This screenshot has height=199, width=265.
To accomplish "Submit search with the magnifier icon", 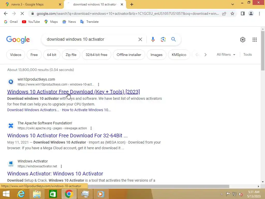I will pyautogui.click(x=173, y=39).
